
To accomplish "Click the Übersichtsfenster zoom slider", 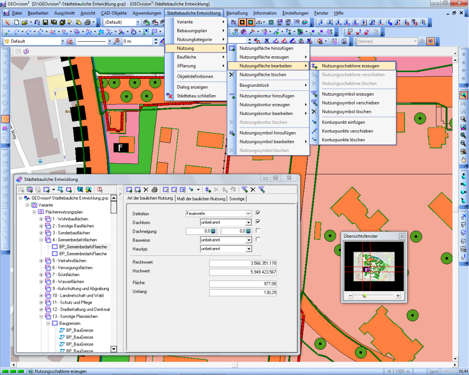I will click(x=365, y=296).
